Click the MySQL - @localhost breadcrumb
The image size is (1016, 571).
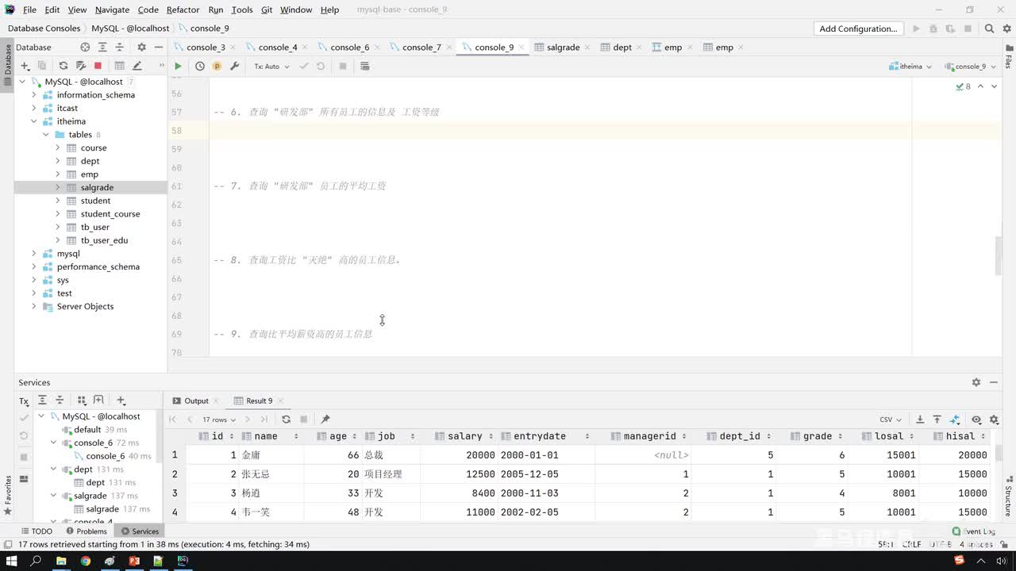pos(130,29)
